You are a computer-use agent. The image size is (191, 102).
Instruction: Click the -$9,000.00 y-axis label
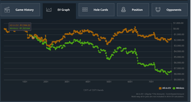tap(179, 80)
